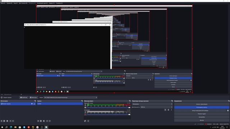Add a new scene with the plus icon
Image resolution: width=230 pixels, height=129 pixels.
(x=38, y=121)
